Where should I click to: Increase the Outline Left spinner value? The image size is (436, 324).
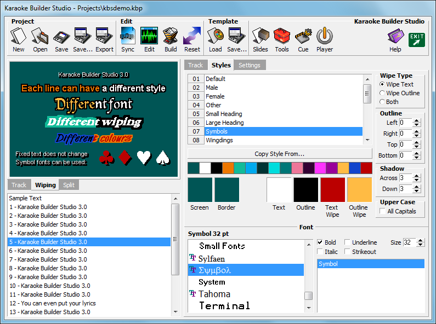pos(417,120)
